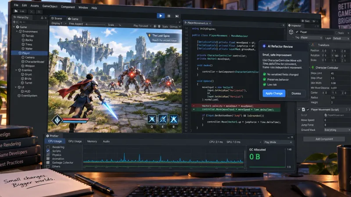This screenshot has width=351, height=197.
Task: Toggle the Player object's active checkbox in Inspector
Action: point(297,32)
